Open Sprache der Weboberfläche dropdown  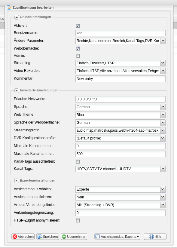coord(163,123)
